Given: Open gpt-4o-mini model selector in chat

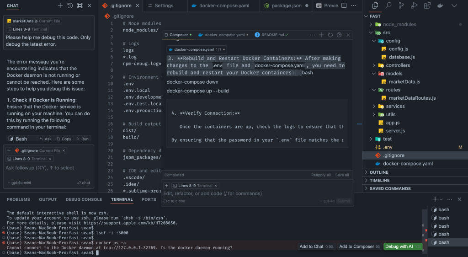Looking at the screenshot, I should click(x=19, y=182).
